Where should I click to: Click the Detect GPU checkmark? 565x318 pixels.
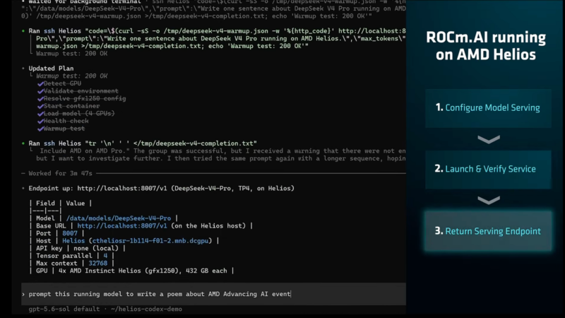coord(40,83)
